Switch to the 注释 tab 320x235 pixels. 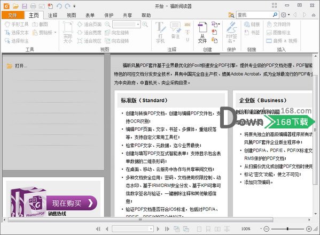click(x=53, y=15)
